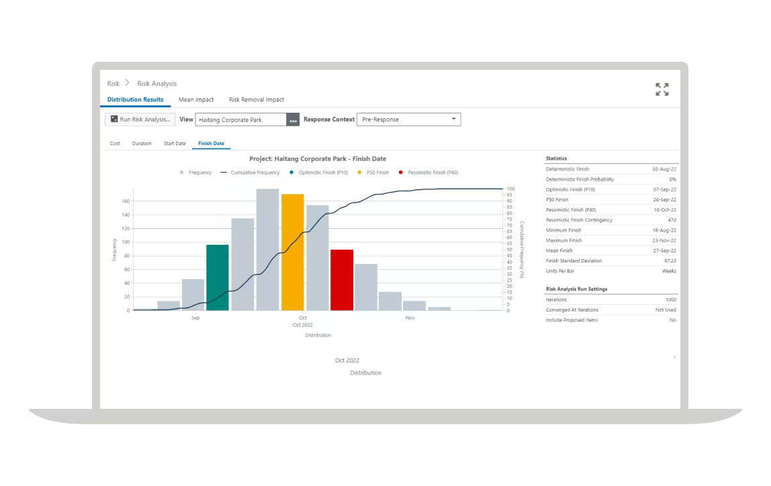The width and height of the screenshot is (771, 486).
Task: Click inside the View field showing Haitang Corporate Park
Action: [x=239, y=119]
